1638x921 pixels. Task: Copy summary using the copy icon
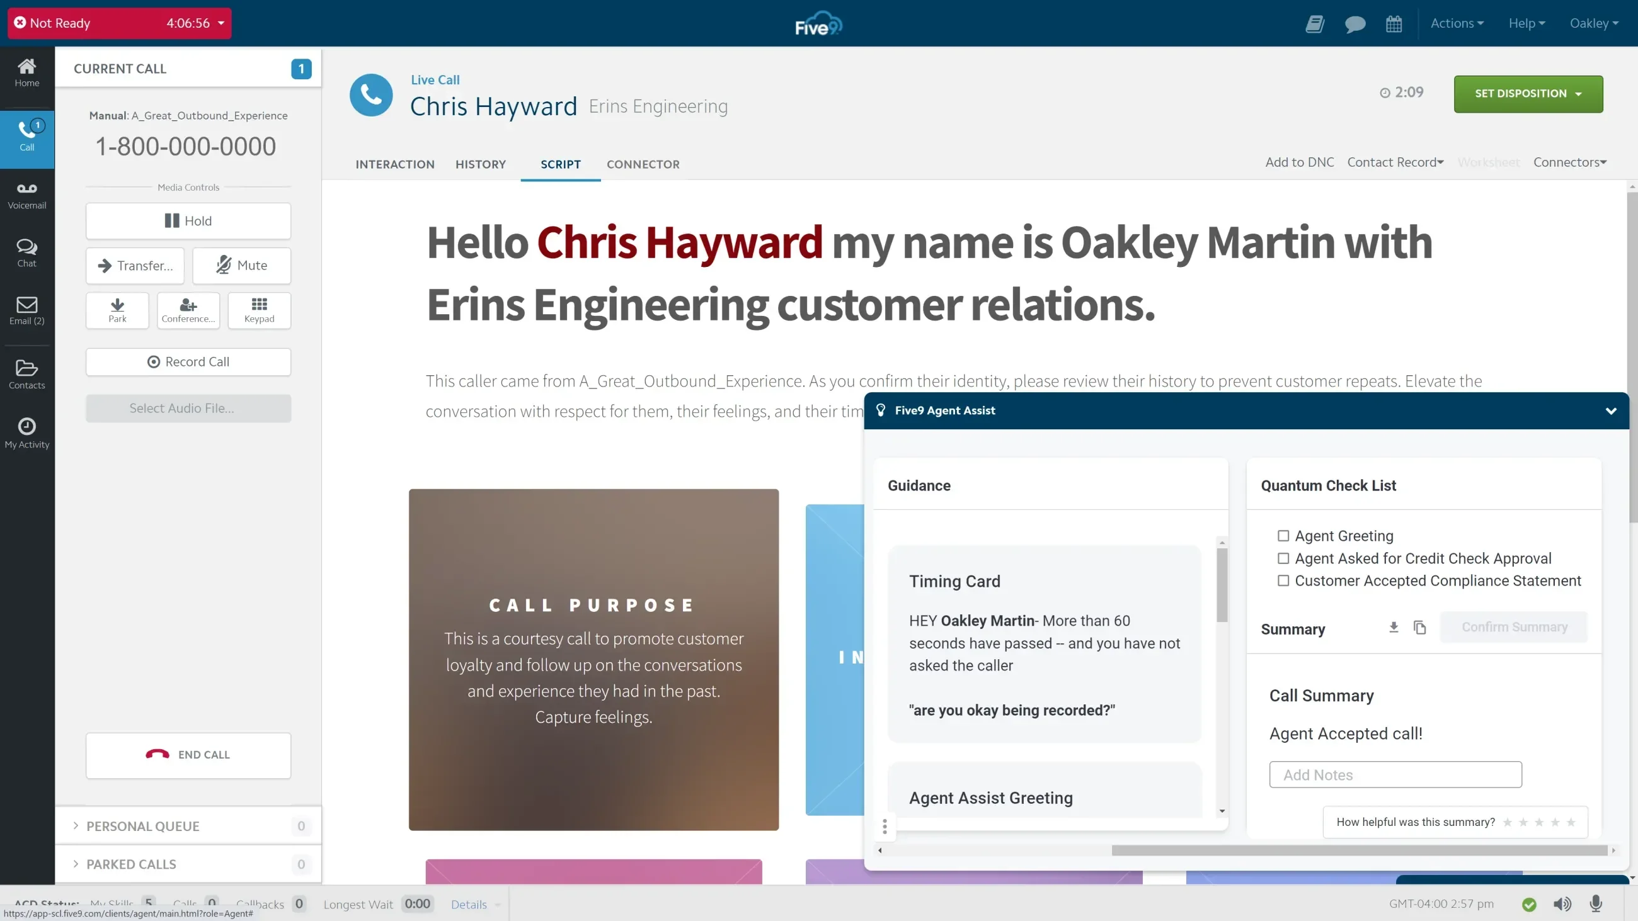pos(1420,628)
